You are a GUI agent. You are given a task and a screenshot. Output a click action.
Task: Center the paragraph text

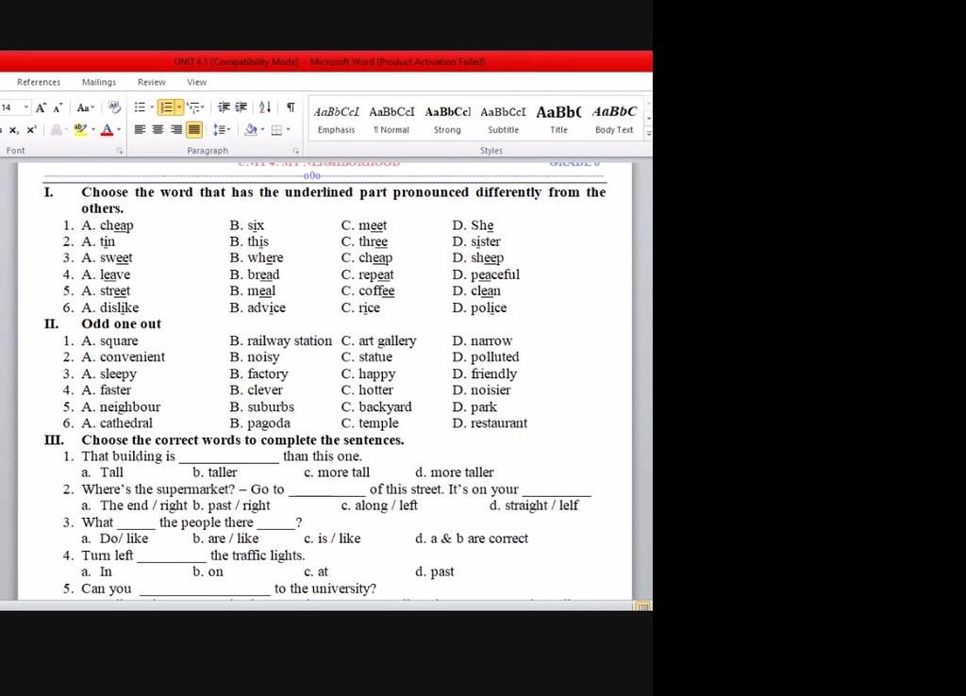click(158, 129)
